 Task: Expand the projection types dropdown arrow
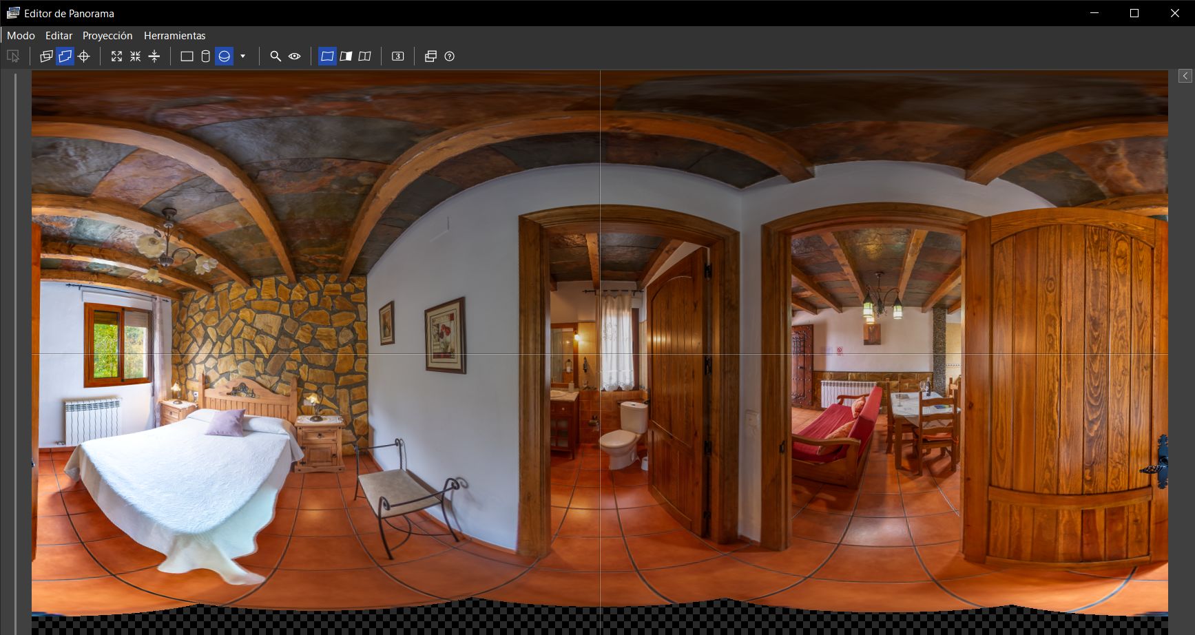[242, 56]
